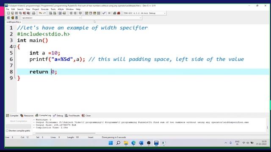Open the Window menu
Screen dimensions: 271x152
pyautogui.click(x=70, y=9)
